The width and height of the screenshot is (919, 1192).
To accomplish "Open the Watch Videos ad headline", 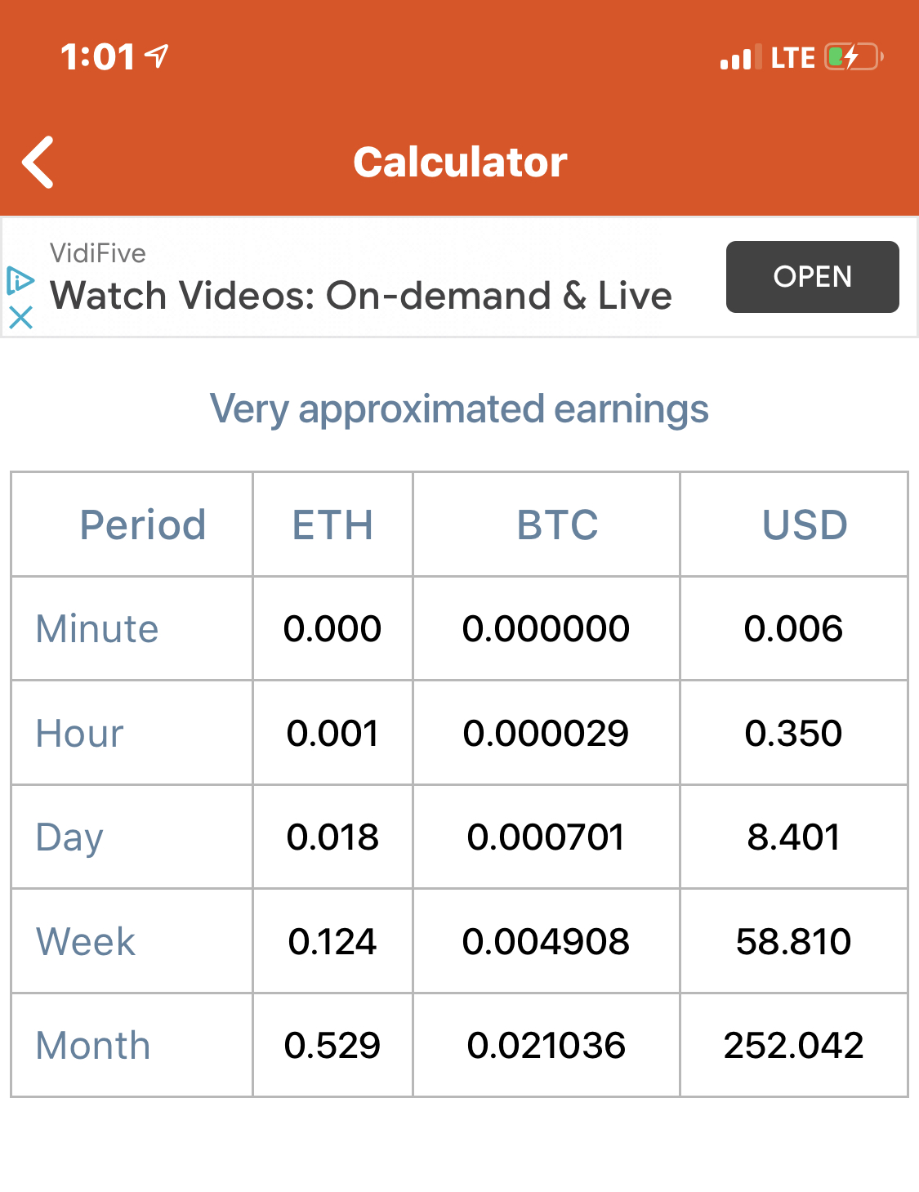I will pyautogui.click(x=361, y=296).
